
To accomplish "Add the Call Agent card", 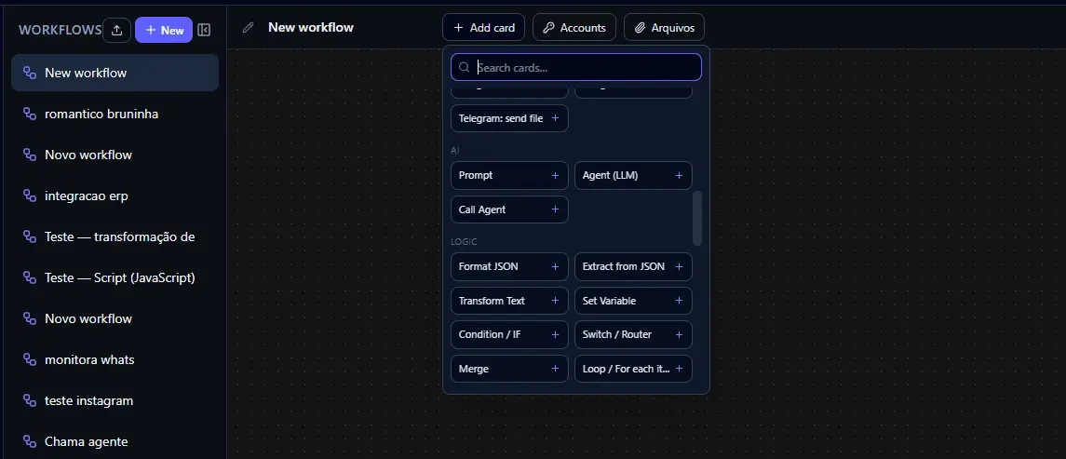I will 509,209.
